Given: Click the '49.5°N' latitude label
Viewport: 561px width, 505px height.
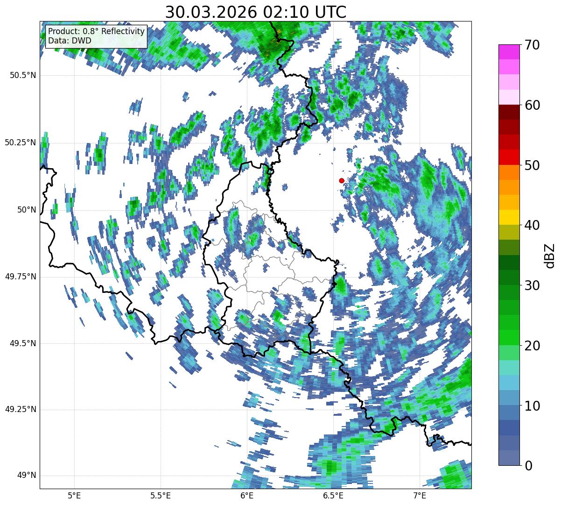Looking at the screenshot, I should click(23, 343).
